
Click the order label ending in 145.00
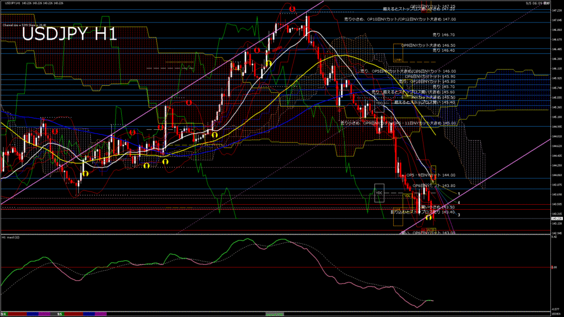[398, 123]
